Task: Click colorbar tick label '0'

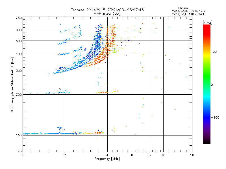Action: click(212, 85)
